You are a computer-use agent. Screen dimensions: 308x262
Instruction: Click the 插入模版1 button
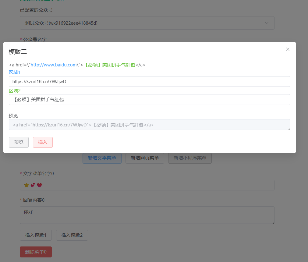[x=36, y=235]
